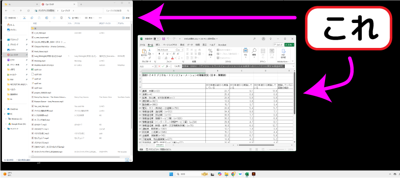This screenshot has width=400, height=178.
Task: Click the green Share (共有) button in Excel
Action: point(289,44)
